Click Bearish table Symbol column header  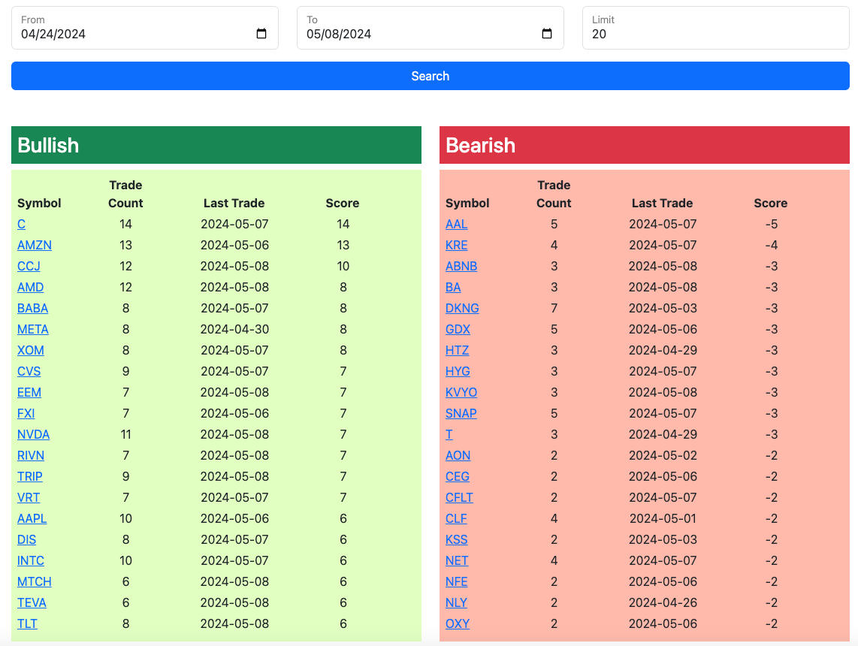(467, 203)
